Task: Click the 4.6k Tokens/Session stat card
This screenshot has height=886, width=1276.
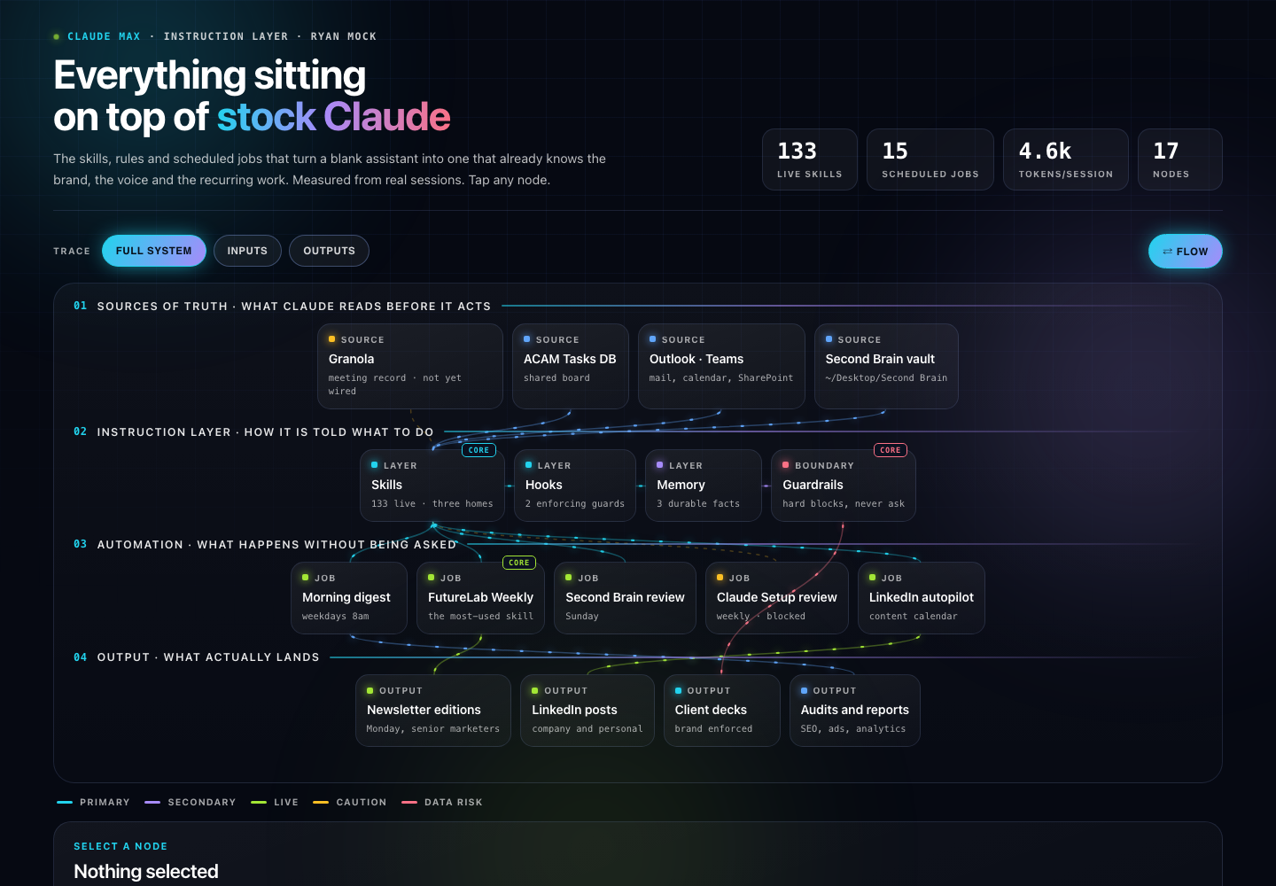Action: tap(1066, 159)
